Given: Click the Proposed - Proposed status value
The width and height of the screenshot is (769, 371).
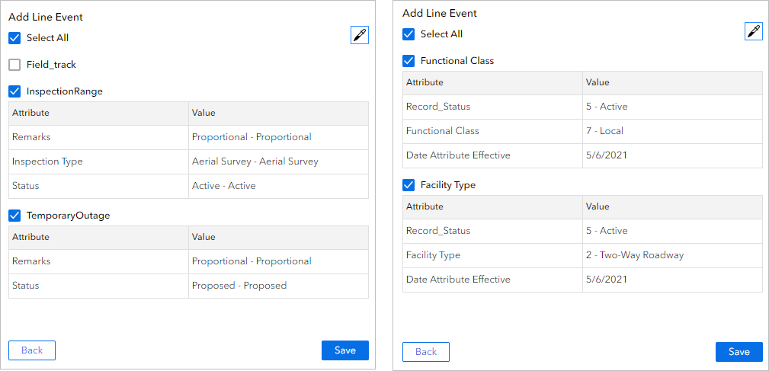Looking at the screenshot, I should (x=239, y=286).
